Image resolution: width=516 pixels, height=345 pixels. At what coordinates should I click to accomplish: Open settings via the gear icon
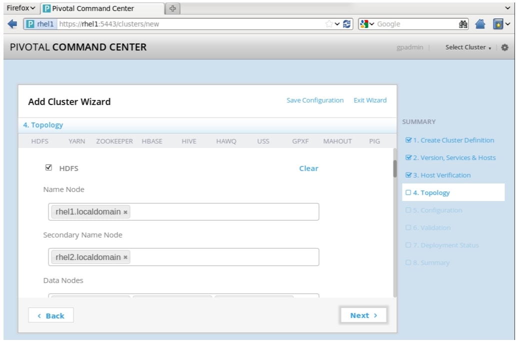tap(505, 47)
